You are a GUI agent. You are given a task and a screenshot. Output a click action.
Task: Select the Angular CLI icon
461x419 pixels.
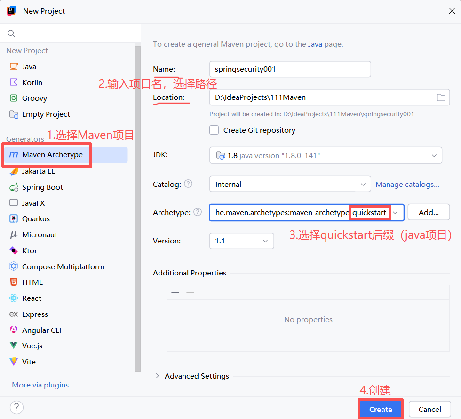pos(14,330)
